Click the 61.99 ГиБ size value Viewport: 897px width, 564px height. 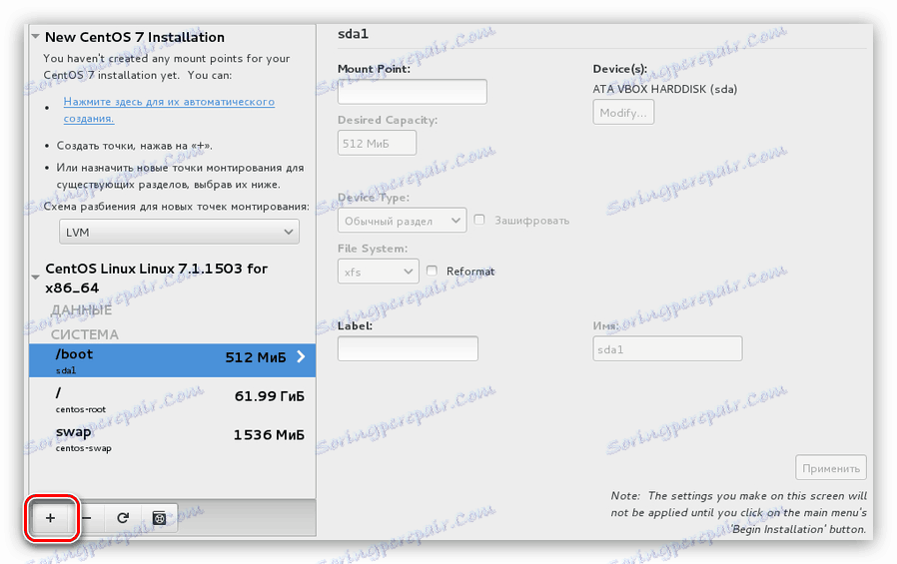[270, 396]
